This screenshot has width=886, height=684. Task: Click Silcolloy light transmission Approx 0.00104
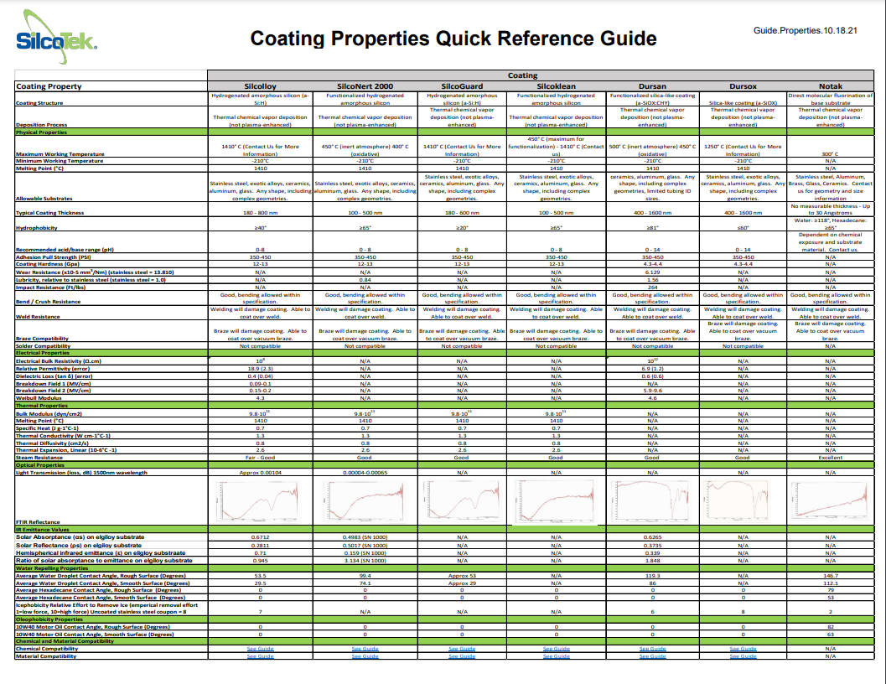coord(260,473)
